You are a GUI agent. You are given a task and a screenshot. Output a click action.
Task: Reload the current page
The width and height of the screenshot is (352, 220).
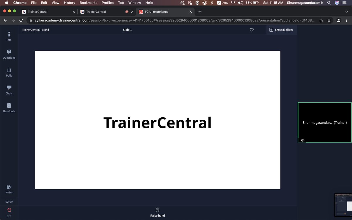pyautogui.click(x=21, y=20)
